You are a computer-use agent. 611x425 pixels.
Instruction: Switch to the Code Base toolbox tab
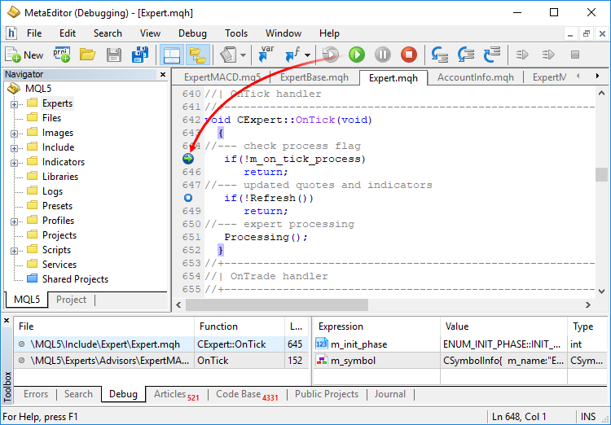(247, 395)
